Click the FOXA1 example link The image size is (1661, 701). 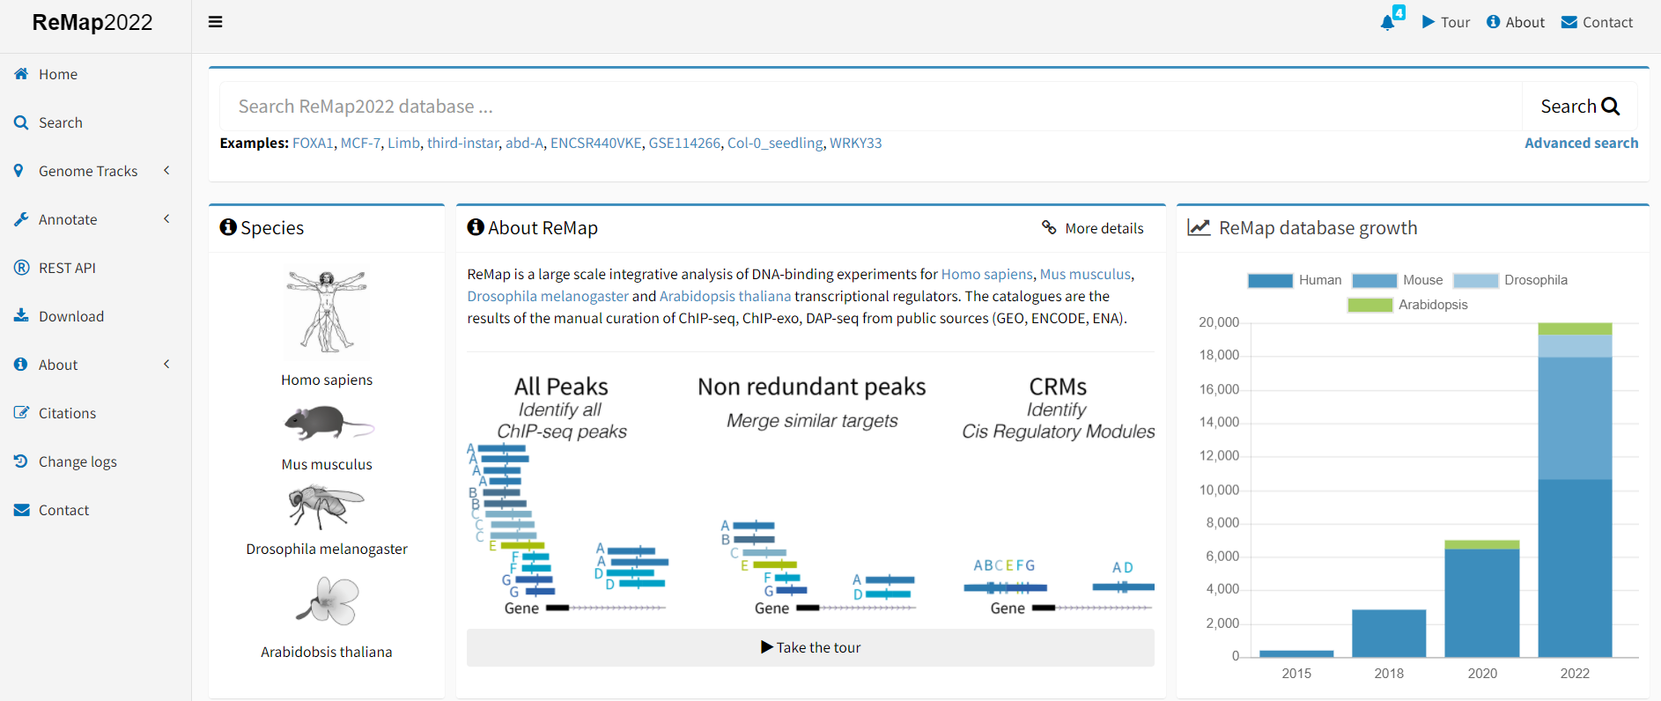tap(313, 143)
